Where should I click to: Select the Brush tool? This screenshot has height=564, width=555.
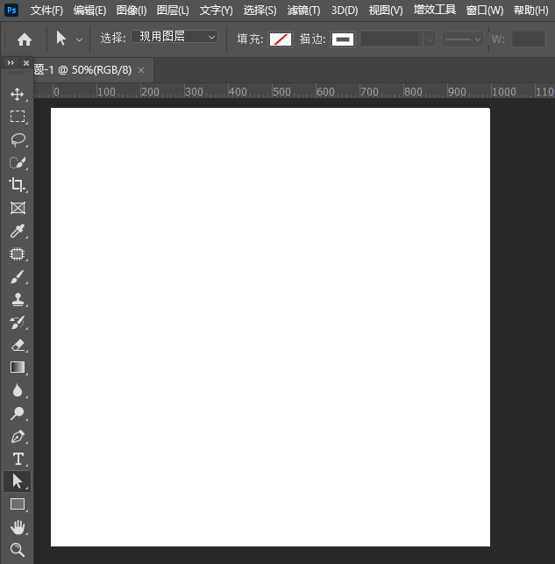pos(18,277)
